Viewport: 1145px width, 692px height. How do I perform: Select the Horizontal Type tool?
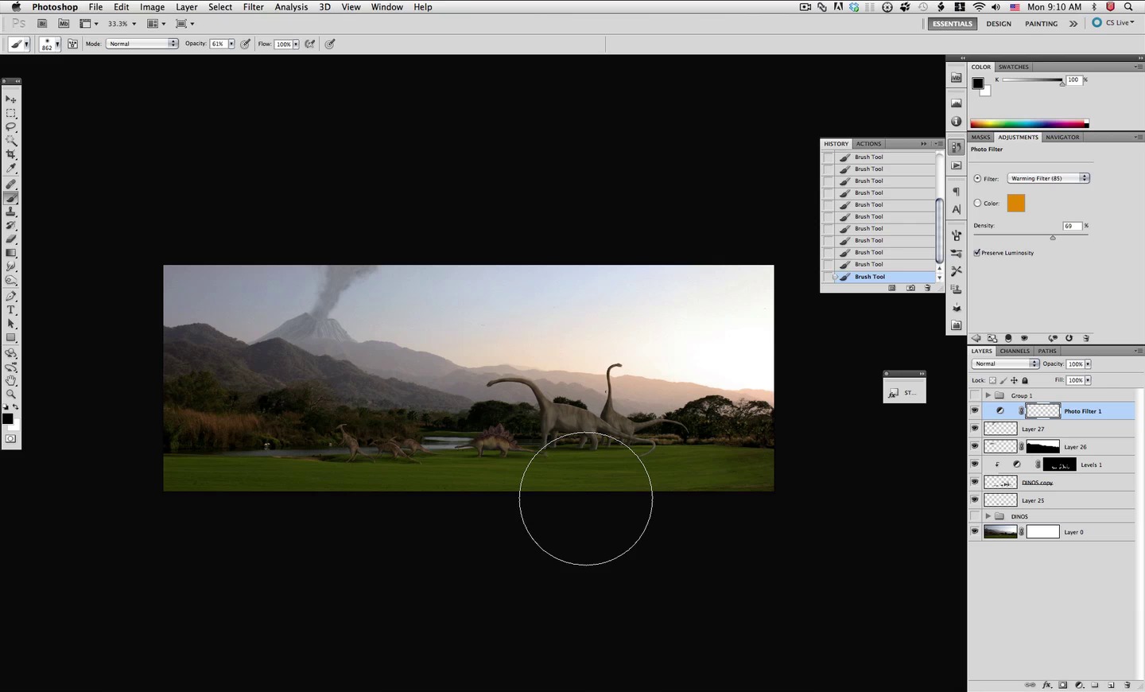(11, 309)
